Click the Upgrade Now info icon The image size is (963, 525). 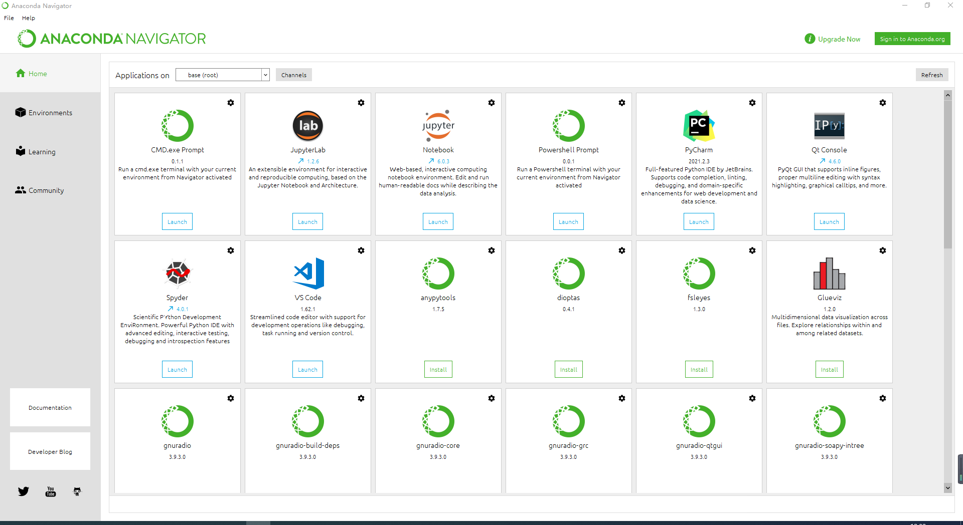810,39
